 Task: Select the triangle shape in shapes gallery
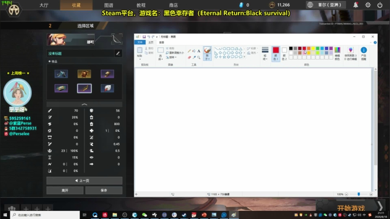point(240,49)
